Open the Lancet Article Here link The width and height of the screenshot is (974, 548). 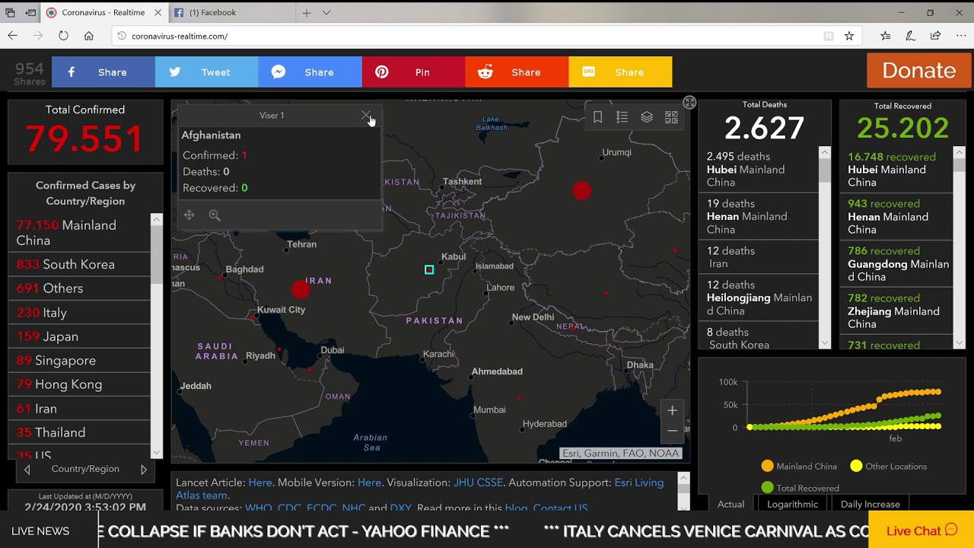(259, 483)
